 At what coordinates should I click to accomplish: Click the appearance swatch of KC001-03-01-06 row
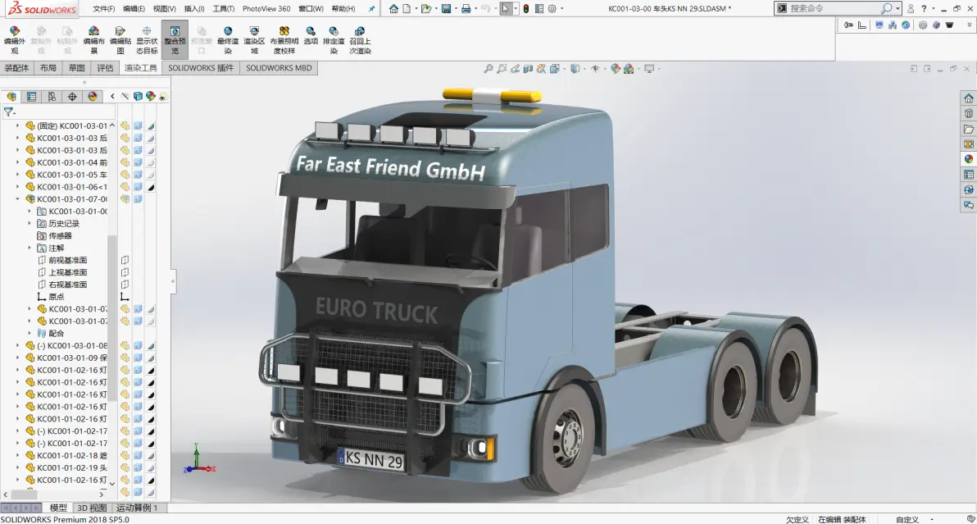(151, 186)
